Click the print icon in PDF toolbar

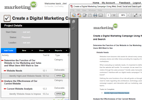tap(95, 15)
